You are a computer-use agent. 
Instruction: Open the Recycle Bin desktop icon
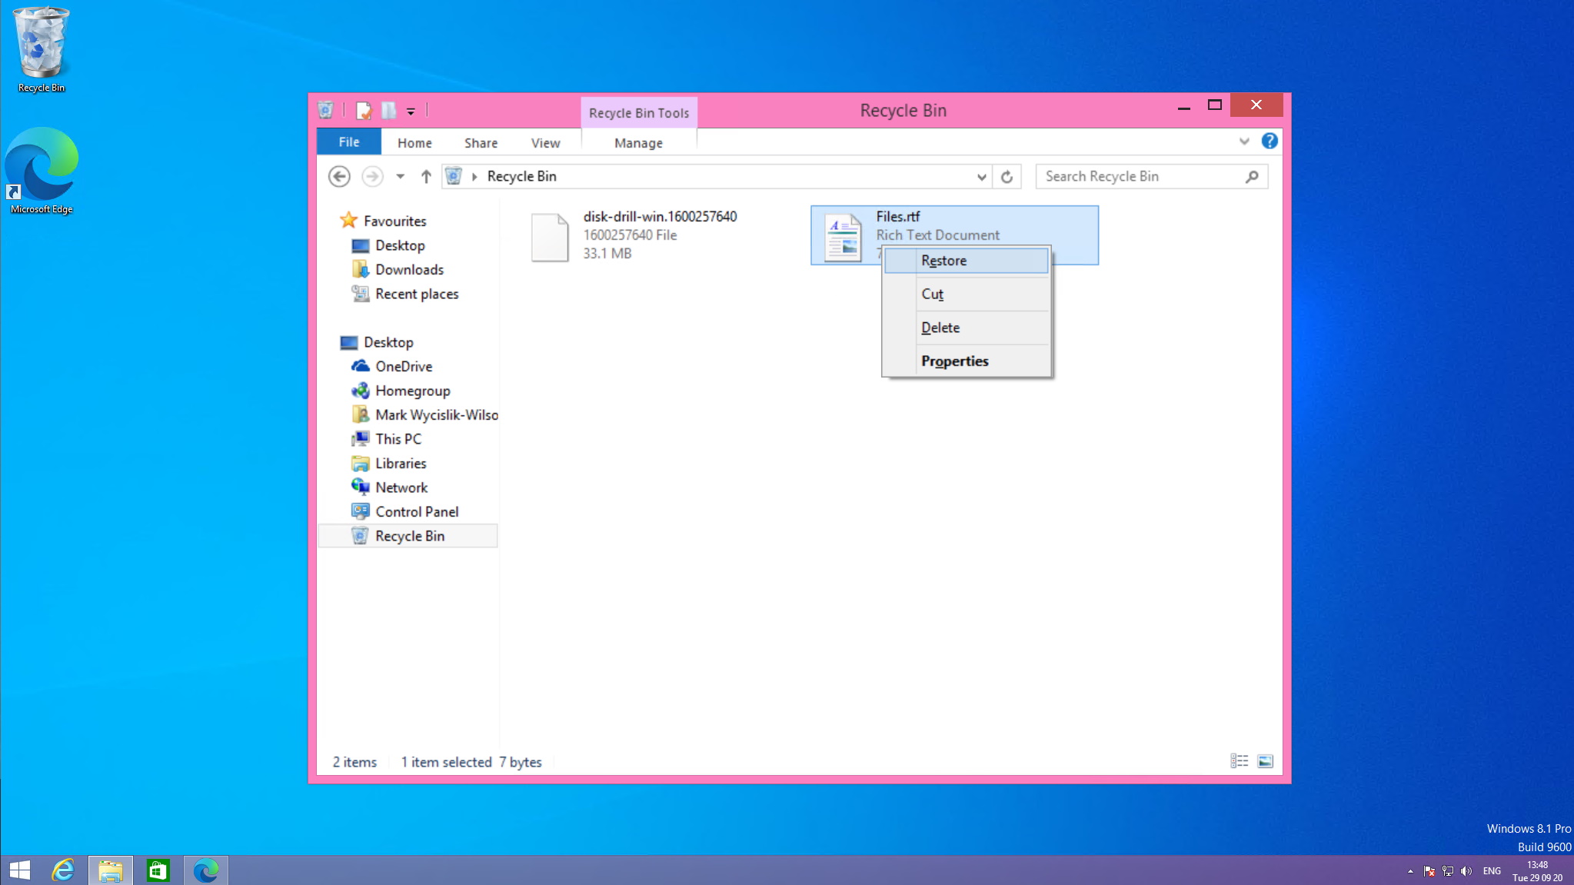pos(41,49)
